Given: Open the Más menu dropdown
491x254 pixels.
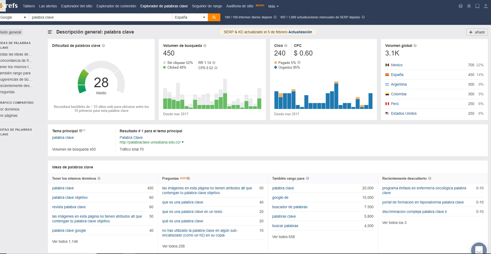Looking at the screenshot, I should (x=273, y=6).
